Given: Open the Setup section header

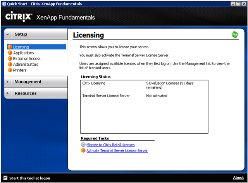Looking at the screenshot, I should (x=36, y=34).
